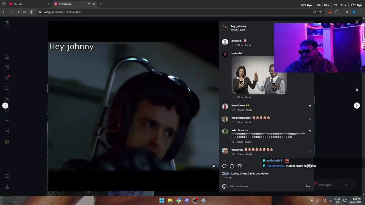This screenshot has height=205, width=365.
Task: Open Windows Start menu
Action: [x=162, y=200]
